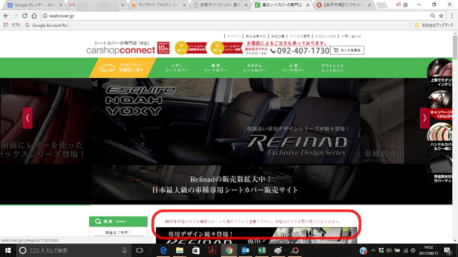Open Outlook from the taskbar
This screenshot has width=458, height=257.
tap(245, 250)
